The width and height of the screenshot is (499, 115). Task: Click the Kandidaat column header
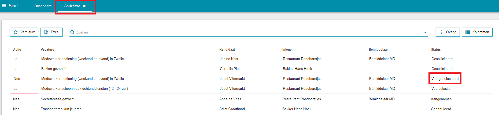click(227, 50)
